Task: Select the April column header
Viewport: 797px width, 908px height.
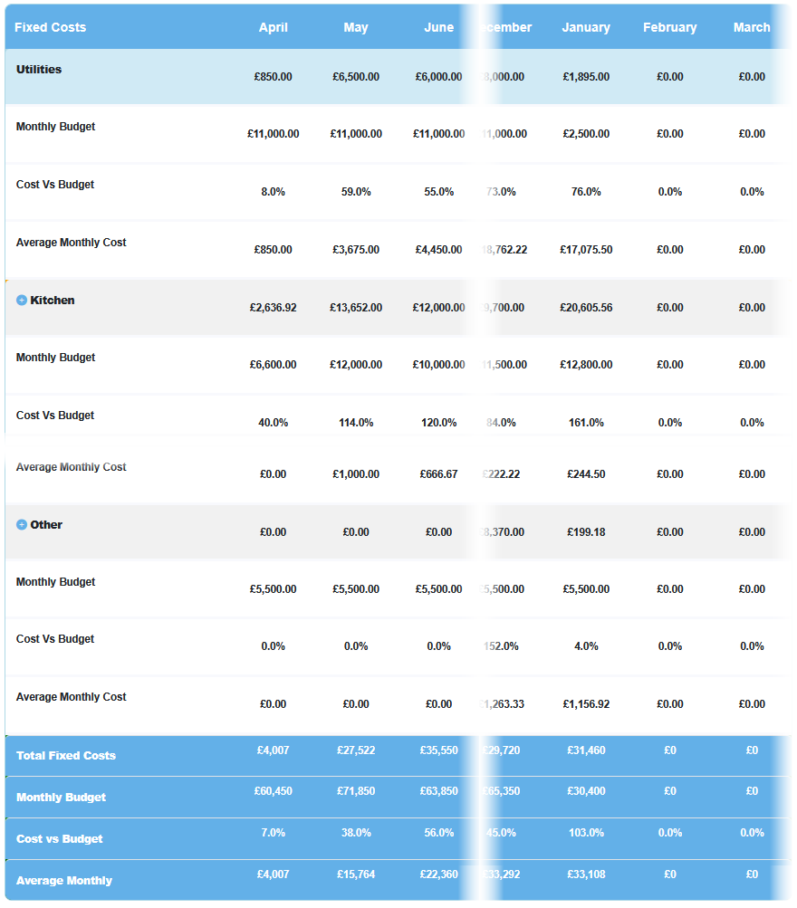Action: [x=273, y=27]
